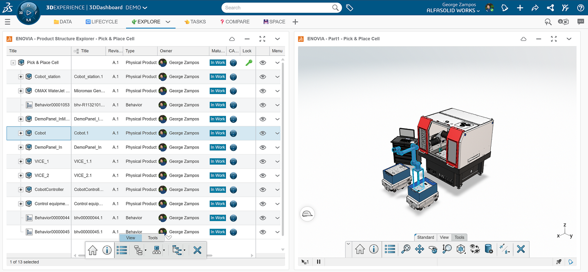Click the information icon in Product Structure Explorer toolbar
The height and width of the screenshot is (272, 588).
pos(107,250)
